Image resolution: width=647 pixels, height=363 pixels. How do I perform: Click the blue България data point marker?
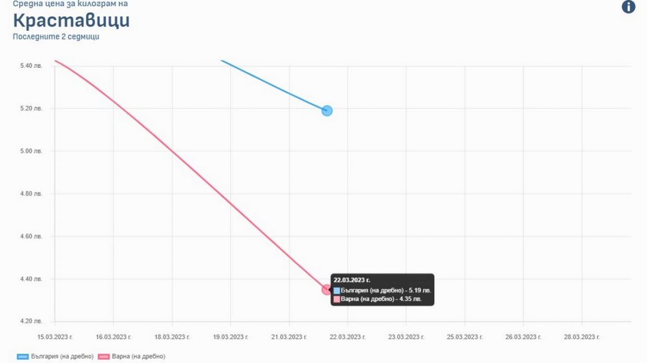(x=327, y=111)
